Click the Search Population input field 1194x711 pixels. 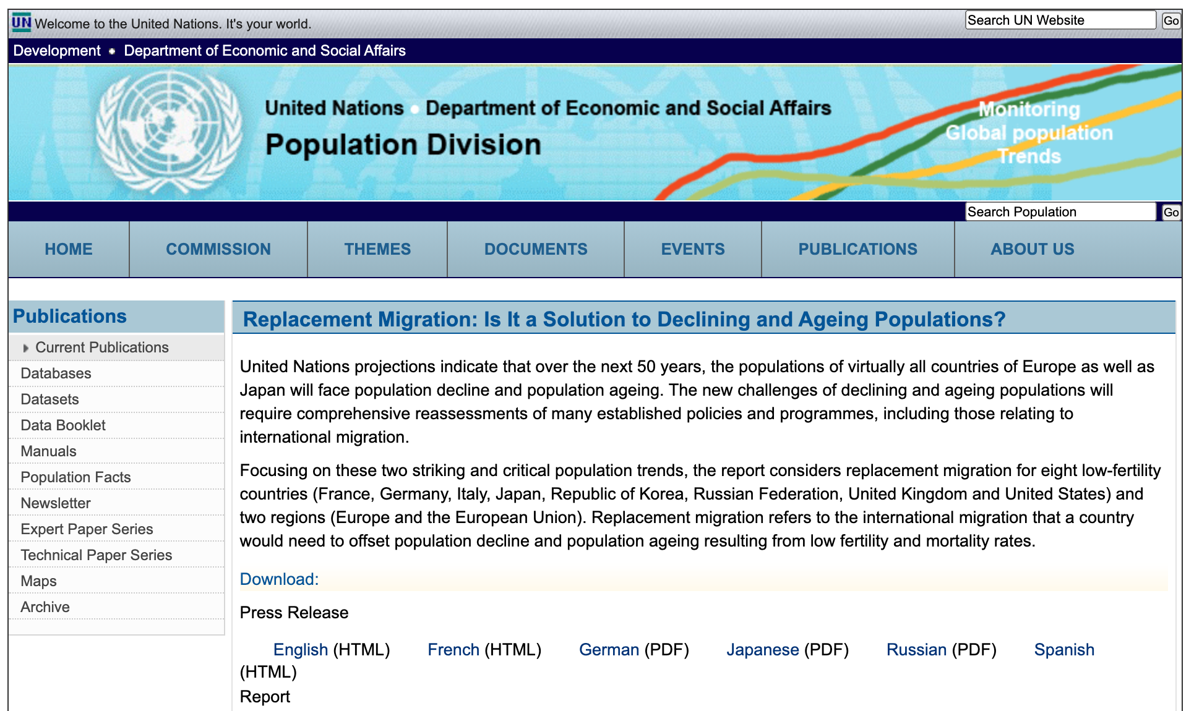point(1060,212)
